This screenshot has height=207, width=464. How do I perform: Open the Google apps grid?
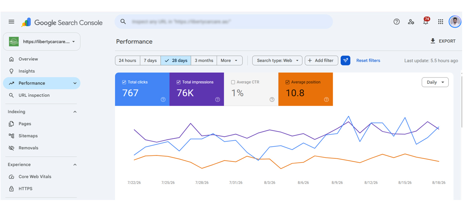pos(440,22)
